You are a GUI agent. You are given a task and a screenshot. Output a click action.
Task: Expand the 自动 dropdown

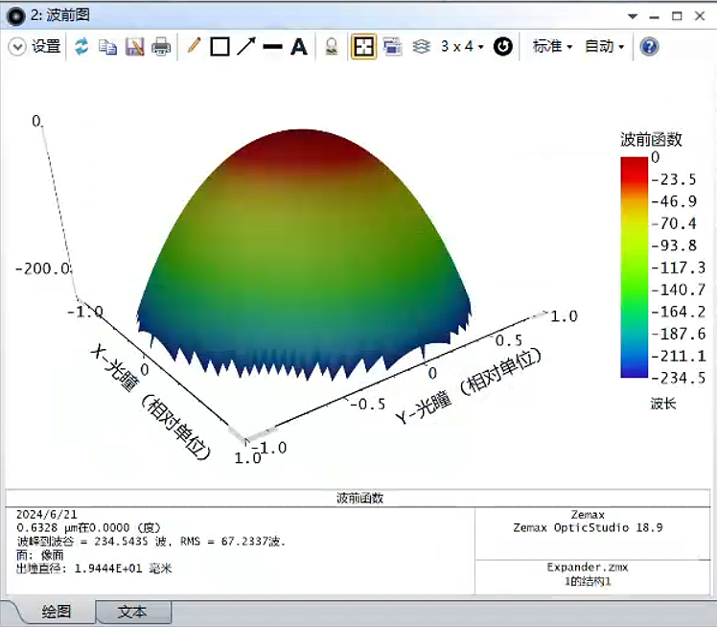pyautogui.click(x=604, y=46)
